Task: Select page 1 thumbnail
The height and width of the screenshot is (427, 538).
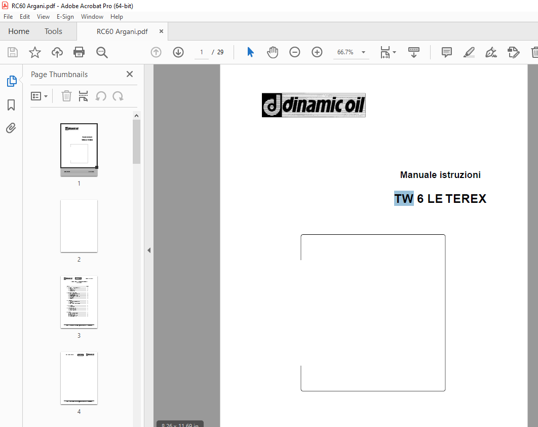Action: pos(79,150)
